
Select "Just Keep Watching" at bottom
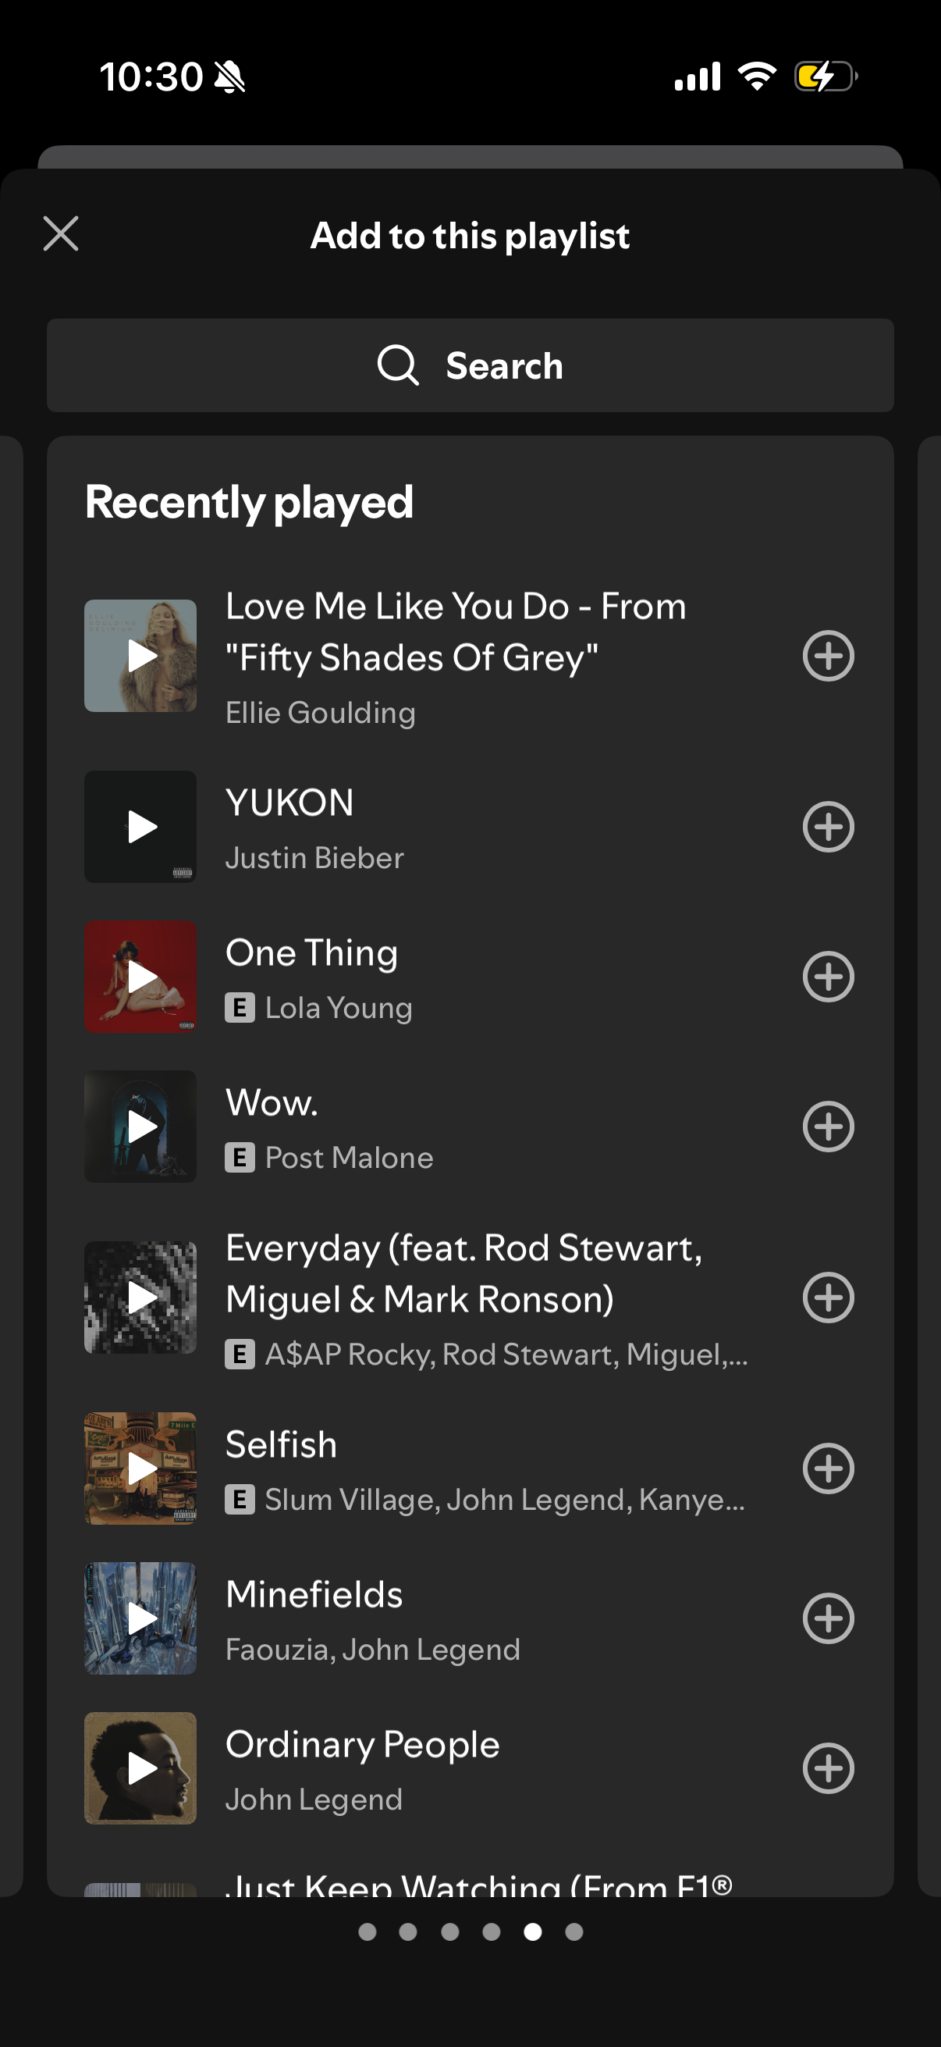click(477, 1883)
